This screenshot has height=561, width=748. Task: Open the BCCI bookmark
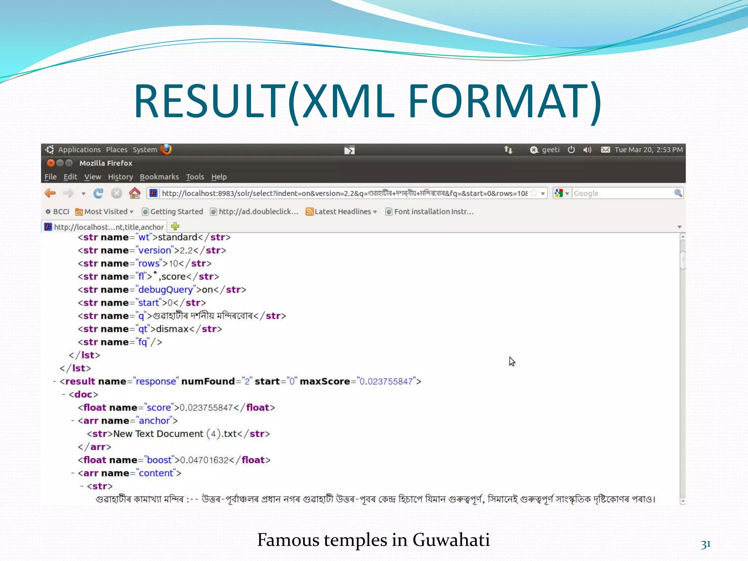coord(57,211)
